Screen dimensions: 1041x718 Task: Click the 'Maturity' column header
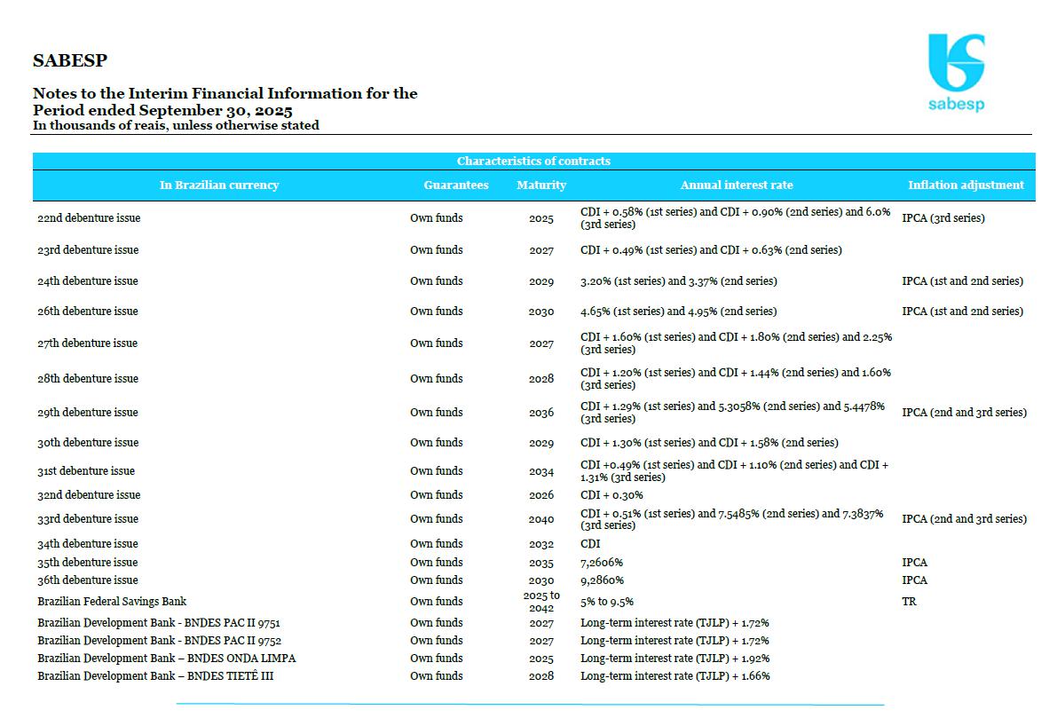tap(541, 185)
